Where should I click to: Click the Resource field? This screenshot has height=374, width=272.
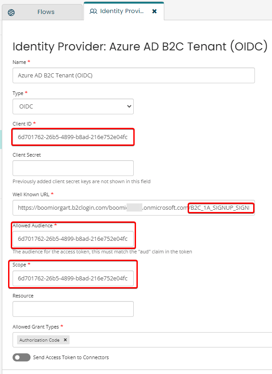[x=73, y=309]
